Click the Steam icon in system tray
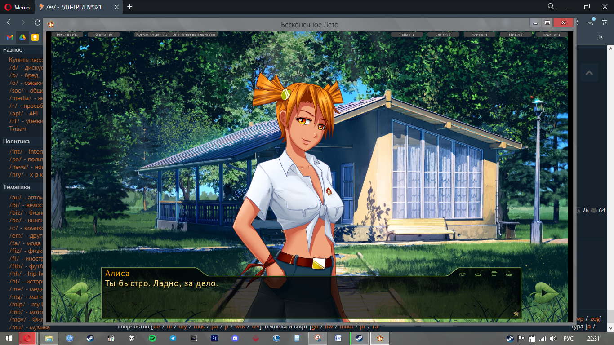 tap(510, 338)
